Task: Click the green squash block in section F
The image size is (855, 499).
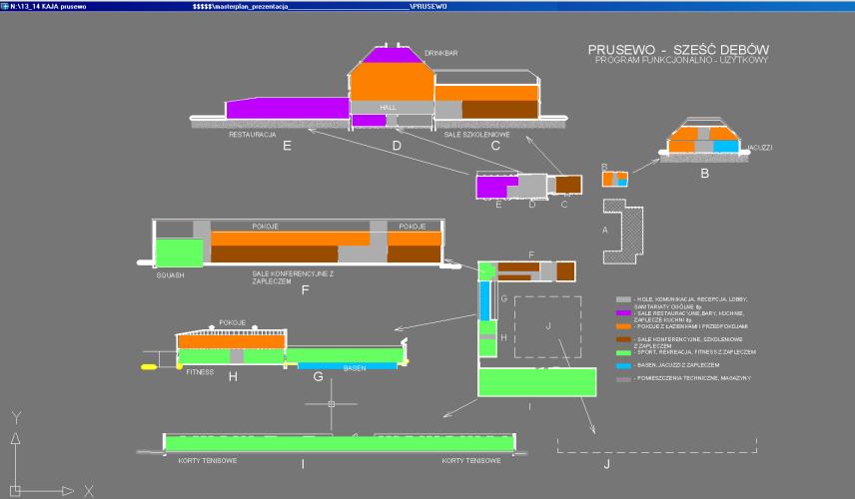Action: coord(180,252)
